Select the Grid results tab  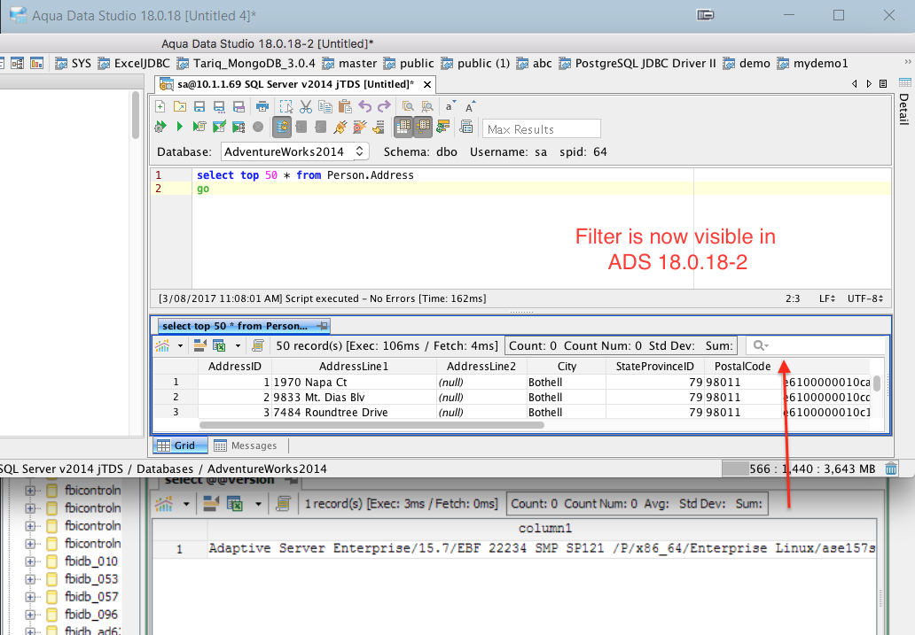click(x=180, y=445)
